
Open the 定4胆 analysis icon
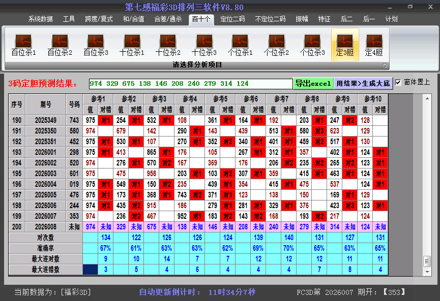click(x=374, y=45)
